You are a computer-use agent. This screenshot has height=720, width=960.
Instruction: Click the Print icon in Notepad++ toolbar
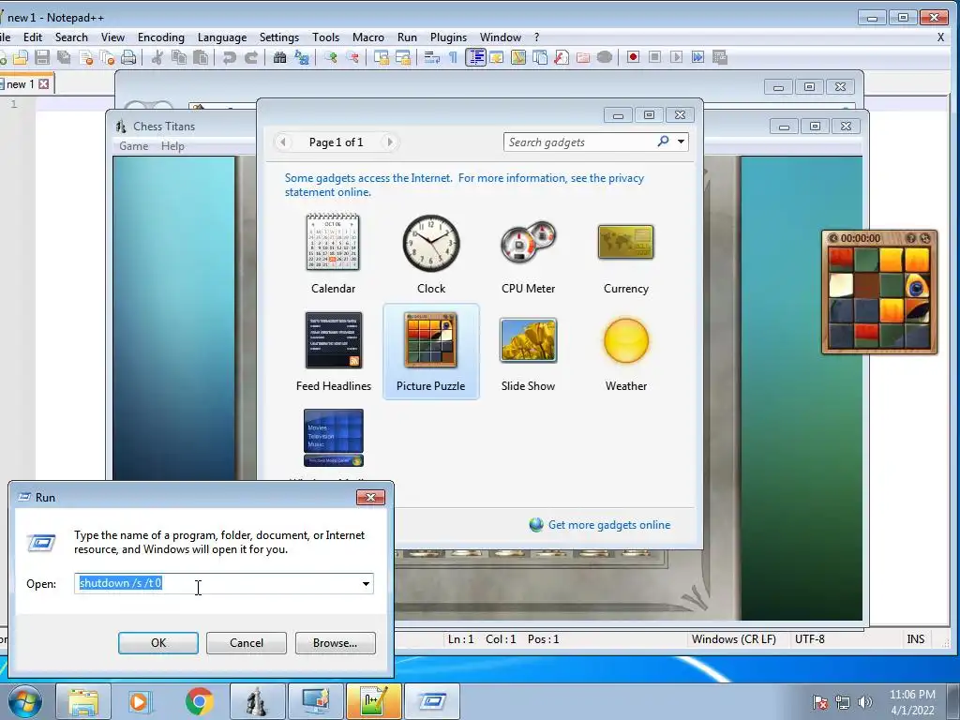(128, 57)
